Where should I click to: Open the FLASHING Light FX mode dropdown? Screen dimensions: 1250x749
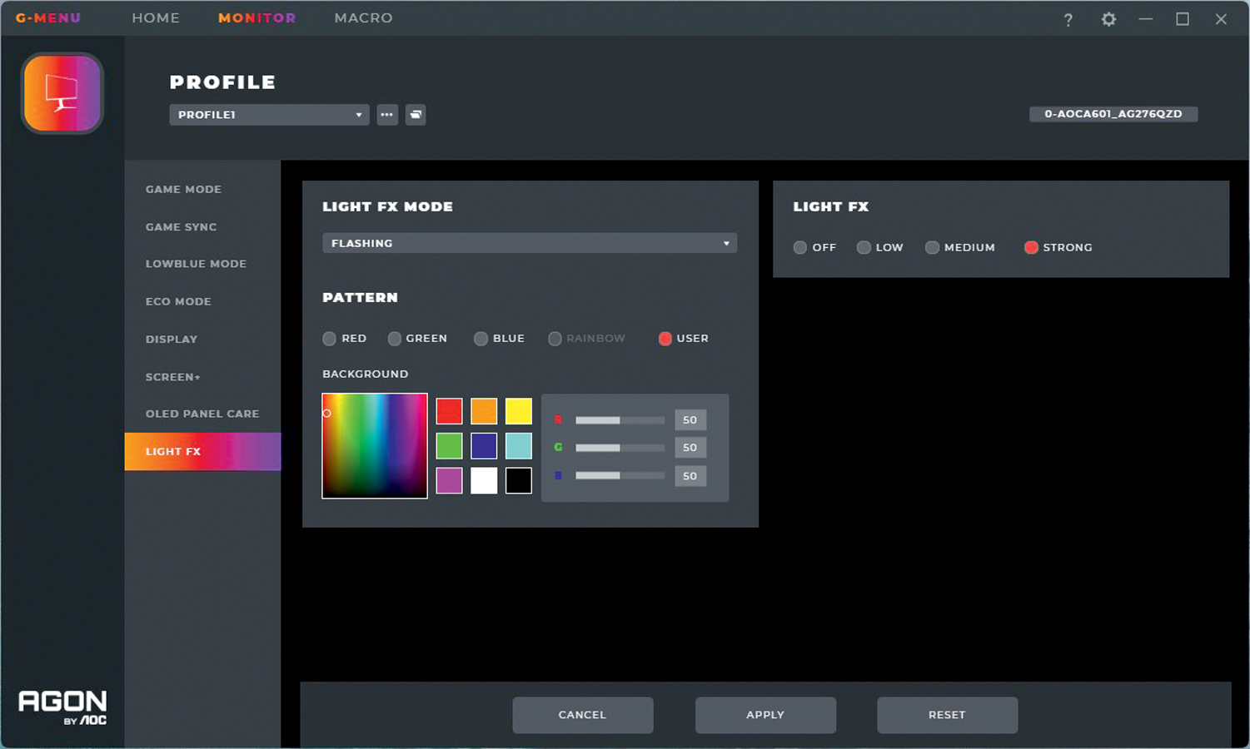(x=529, y=243)
